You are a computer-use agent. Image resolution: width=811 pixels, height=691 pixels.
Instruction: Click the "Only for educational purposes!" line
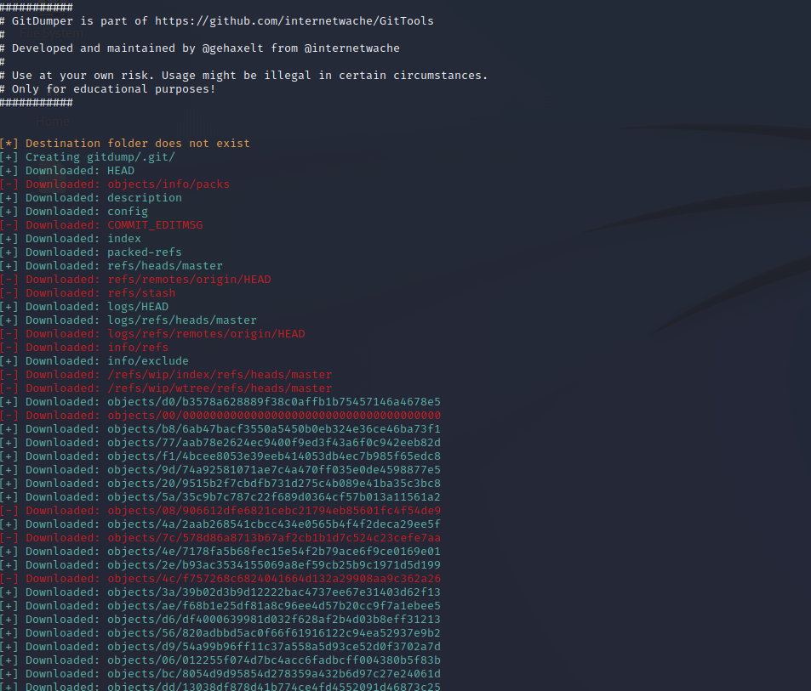coord(107,89)
